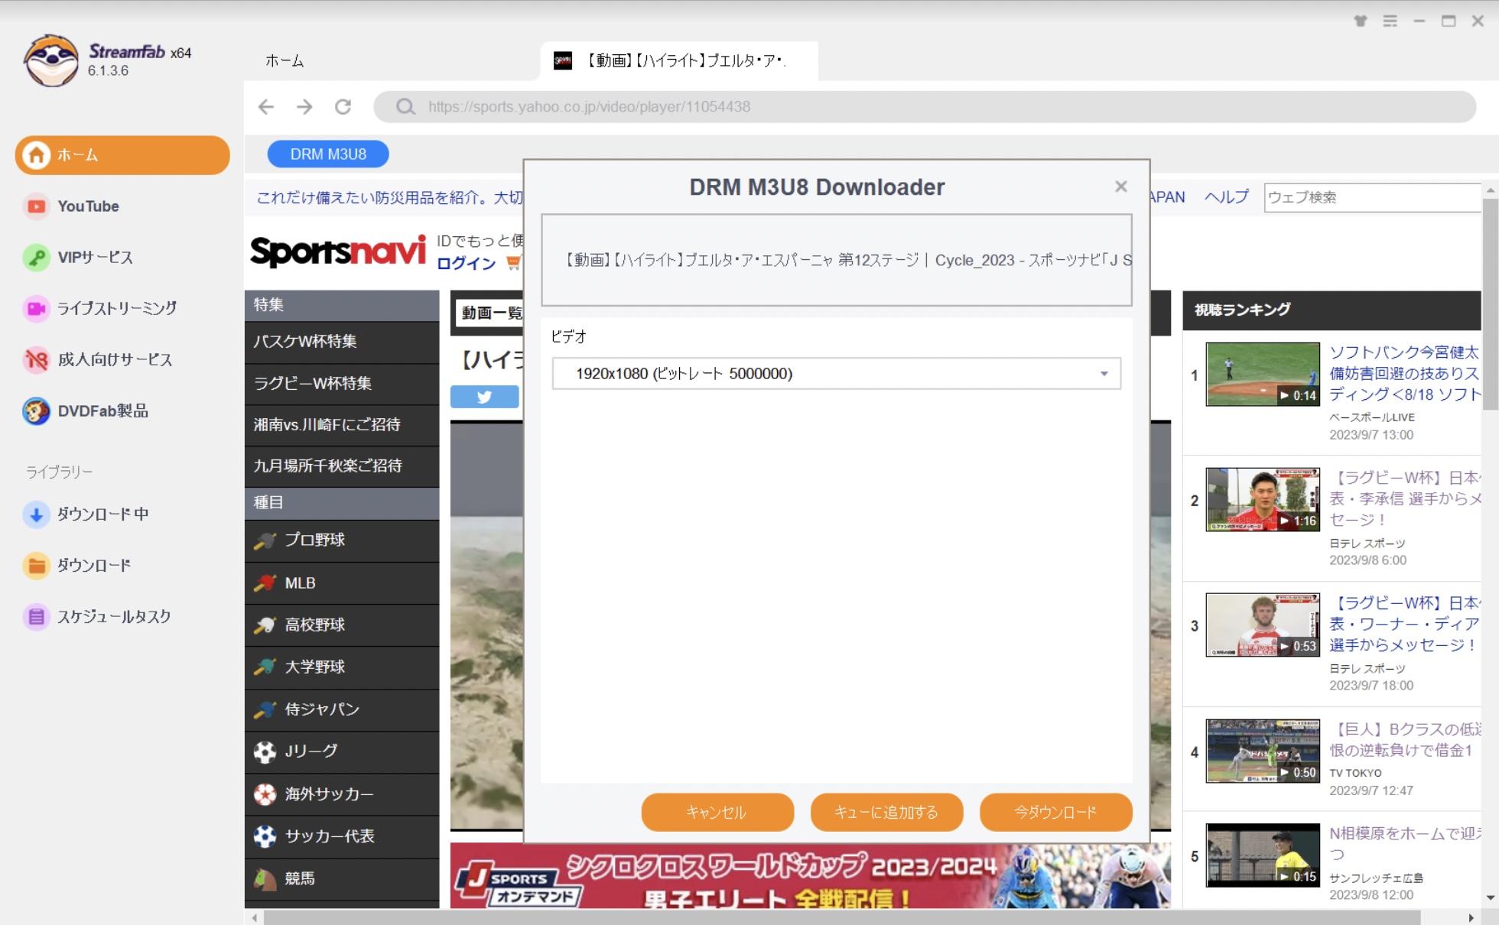This screenshot has width=1499, height=925.
Task: Click the shirt/skin icon in title bar
Action: tap(1361, 21)
